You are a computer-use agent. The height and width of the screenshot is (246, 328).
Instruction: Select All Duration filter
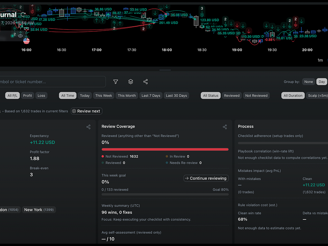[293, 95]
